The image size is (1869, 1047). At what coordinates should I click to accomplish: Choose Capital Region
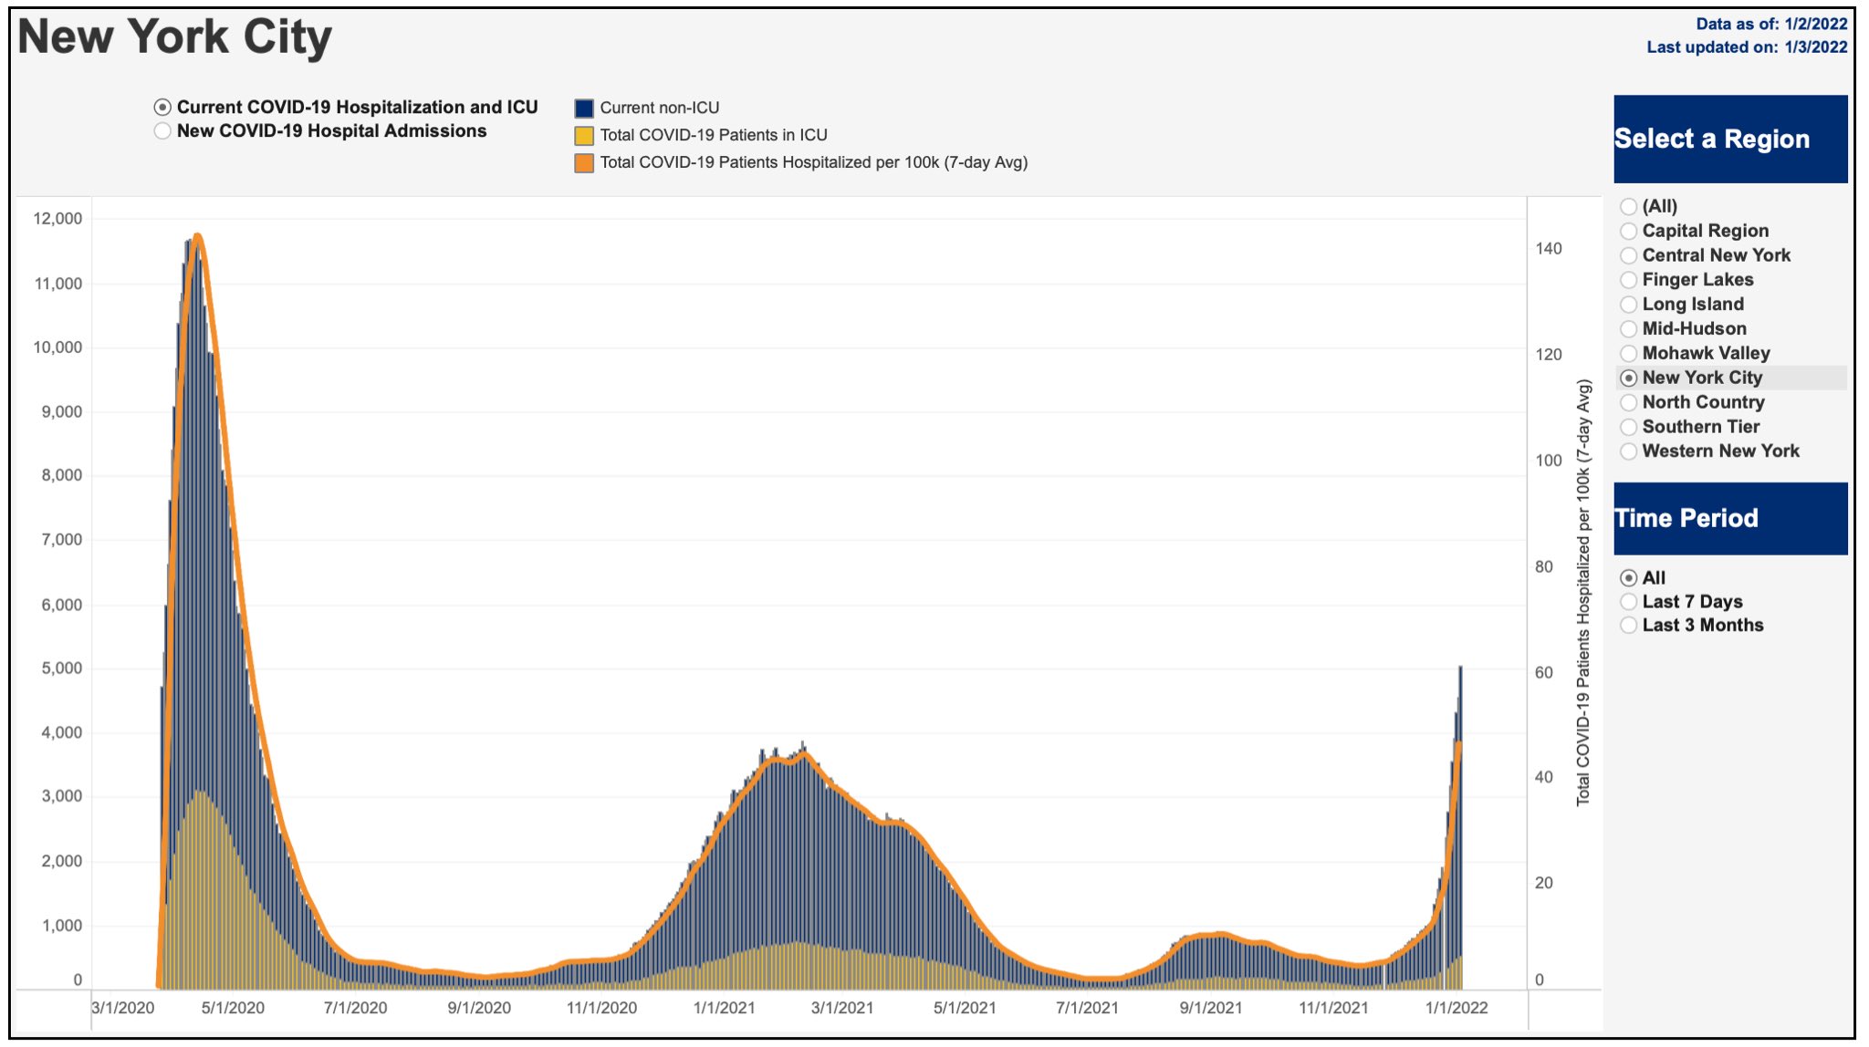(1629, 232)
